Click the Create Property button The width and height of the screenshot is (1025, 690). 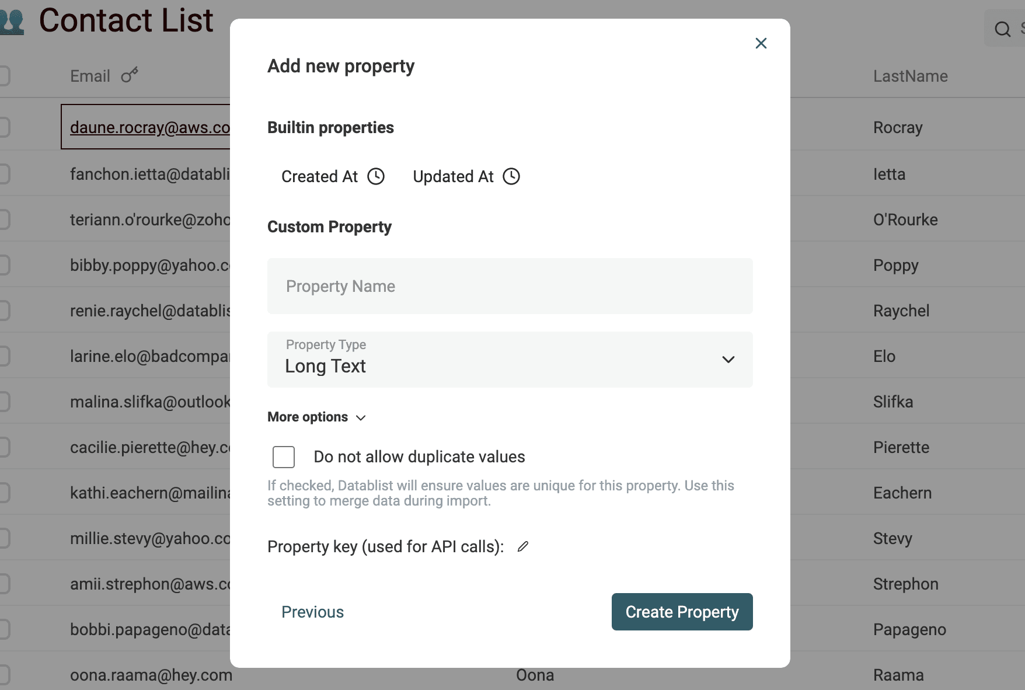[682, 612]
